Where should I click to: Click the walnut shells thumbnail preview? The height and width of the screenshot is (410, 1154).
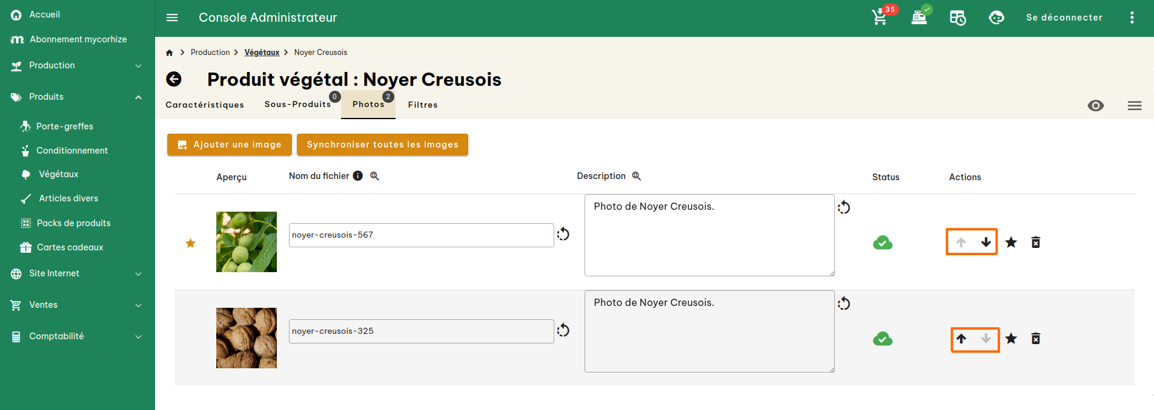pos(247,338)
